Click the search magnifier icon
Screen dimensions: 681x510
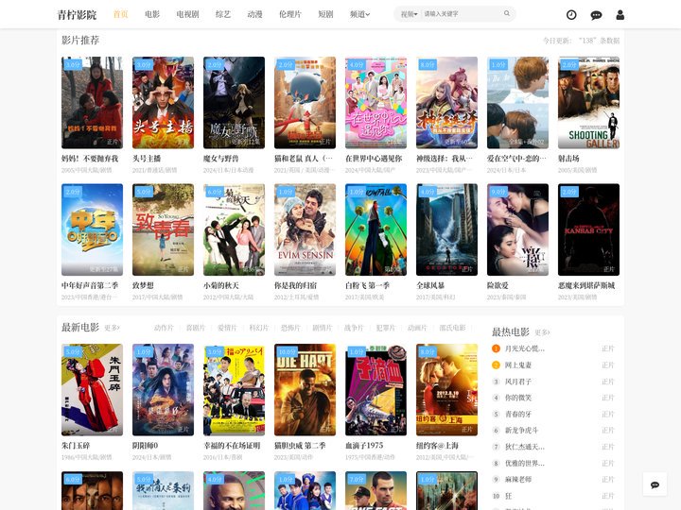[x=507, y=14]
